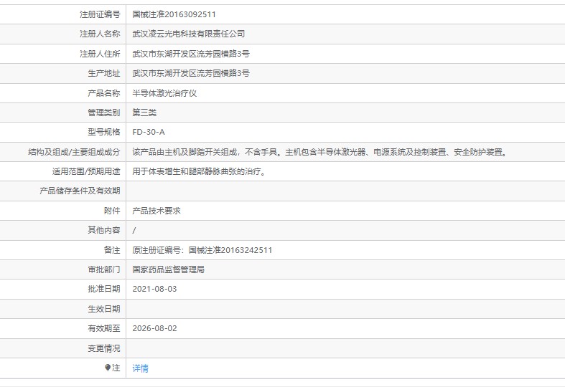
Task: Click the 结构及组成/主要组成成分 label
Action: click(74, 152)
